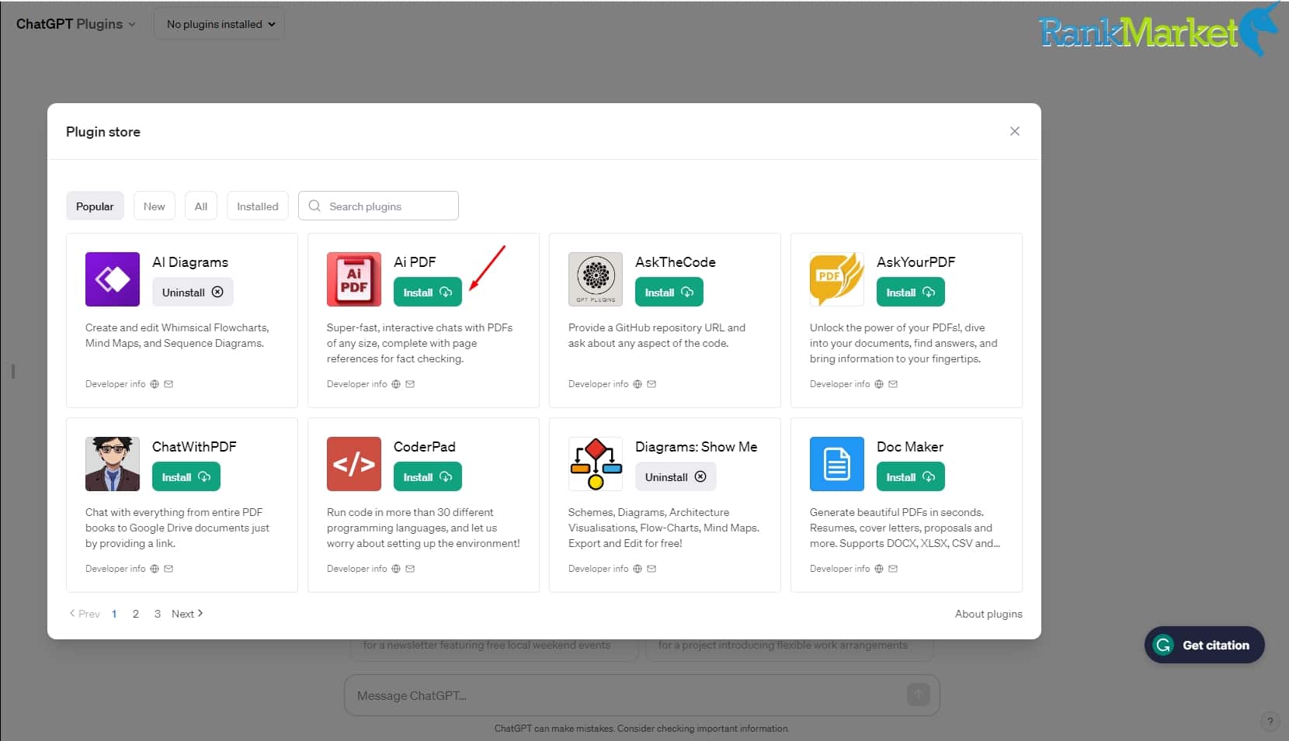The height and width of the screenshot is (741, 1289).
Task: Select the Installed filter tab
Action: 258,206
